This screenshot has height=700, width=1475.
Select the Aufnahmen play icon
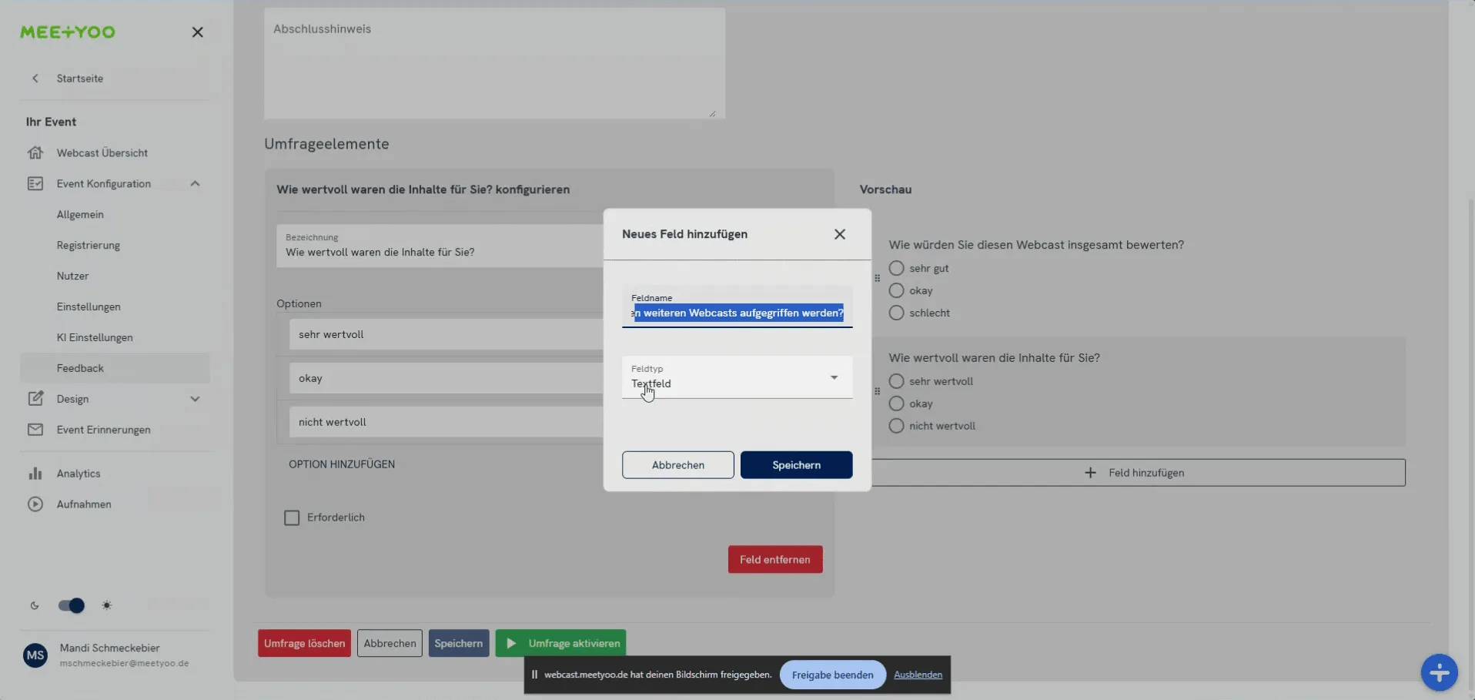tap(35, 504)
